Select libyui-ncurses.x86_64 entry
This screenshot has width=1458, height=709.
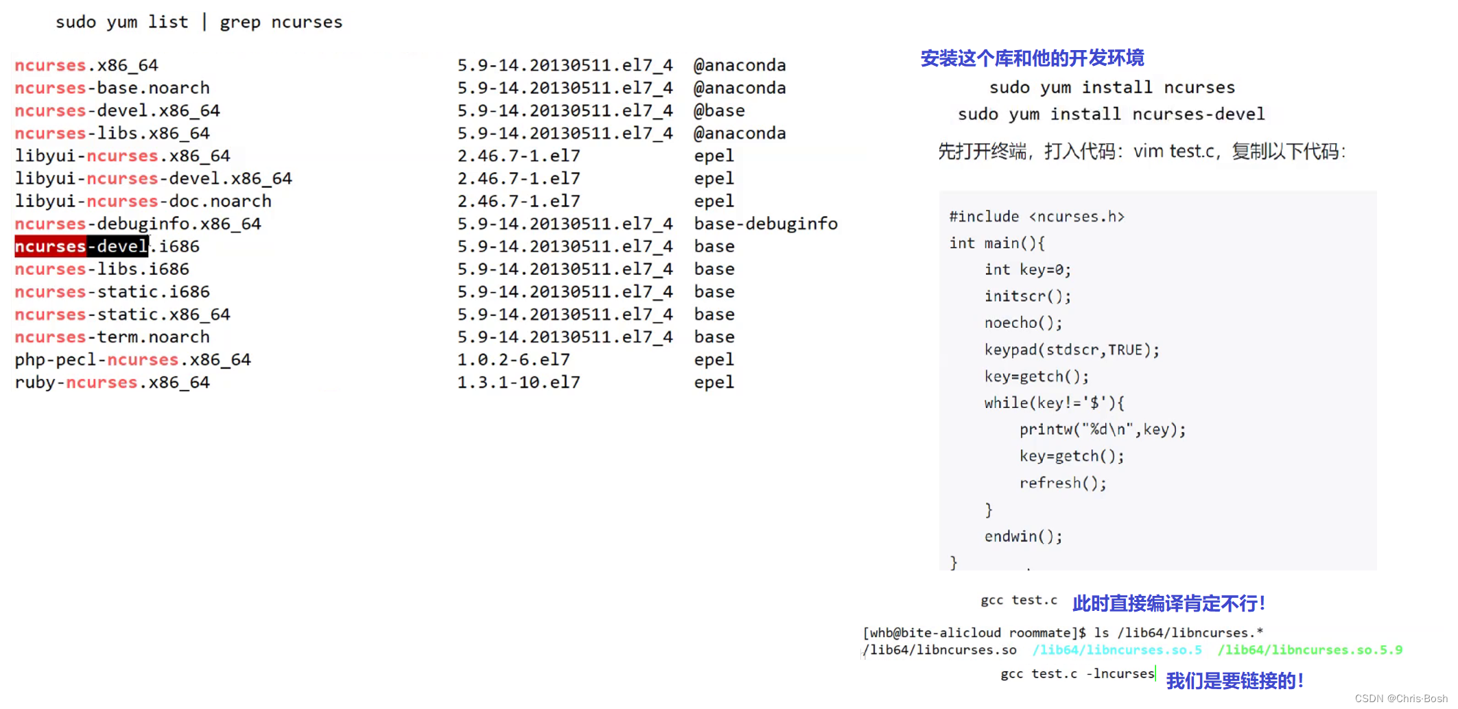(122, 156)
